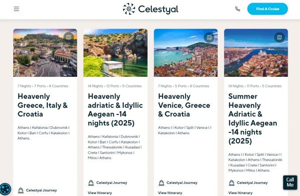Open the hamburger navigation menu
The height and width of the screenshot is (196, 300).
pos(16,9)
